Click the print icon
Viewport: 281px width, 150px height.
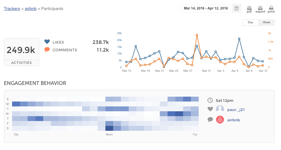(x=271, y=8)
